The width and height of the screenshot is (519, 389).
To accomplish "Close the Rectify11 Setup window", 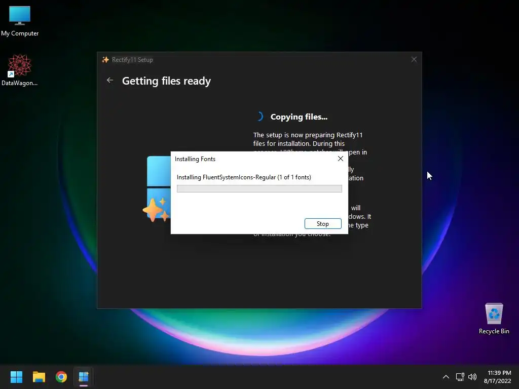I will 414,60.
